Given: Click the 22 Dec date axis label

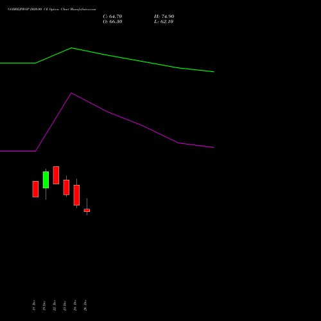Looking at the screenshot, I should [x=55, y=305].
